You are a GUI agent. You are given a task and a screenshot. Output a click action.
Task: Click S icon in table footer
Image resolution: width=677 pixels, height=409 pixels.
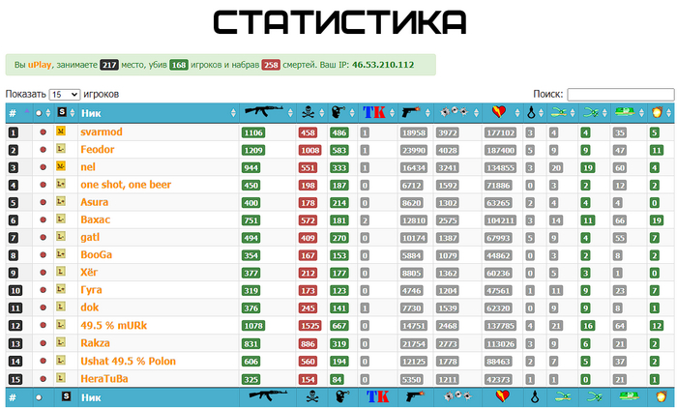66,396
